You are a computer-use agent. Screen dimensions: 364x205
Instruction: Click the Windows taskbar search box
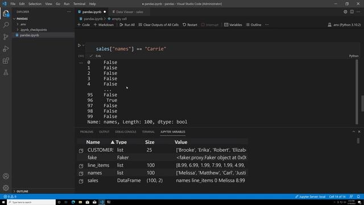coord(31,202)
